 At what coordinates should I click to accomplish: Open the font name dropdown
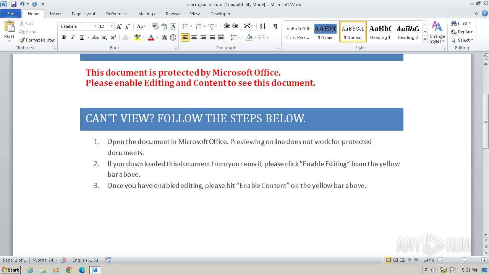pos(95,26)
